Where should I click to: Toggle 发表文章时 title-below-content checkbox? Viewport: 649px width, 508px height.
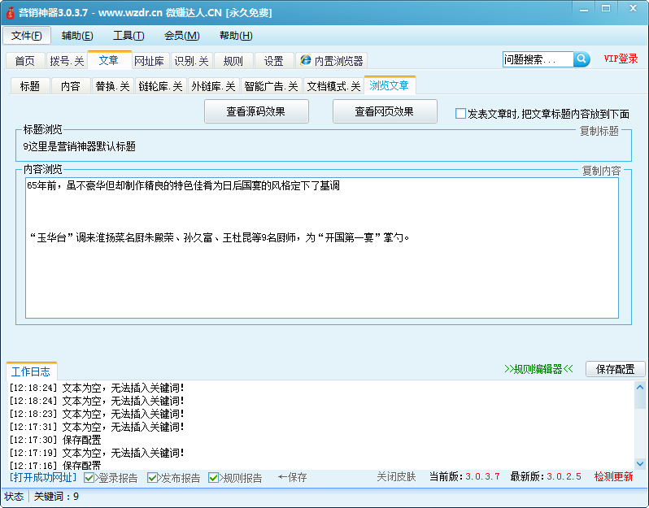461,114
